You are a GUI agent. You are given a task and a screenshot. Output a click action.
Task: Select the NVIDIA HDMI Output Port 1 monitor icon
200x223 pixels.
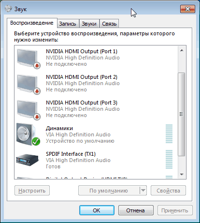click(29, 59)
